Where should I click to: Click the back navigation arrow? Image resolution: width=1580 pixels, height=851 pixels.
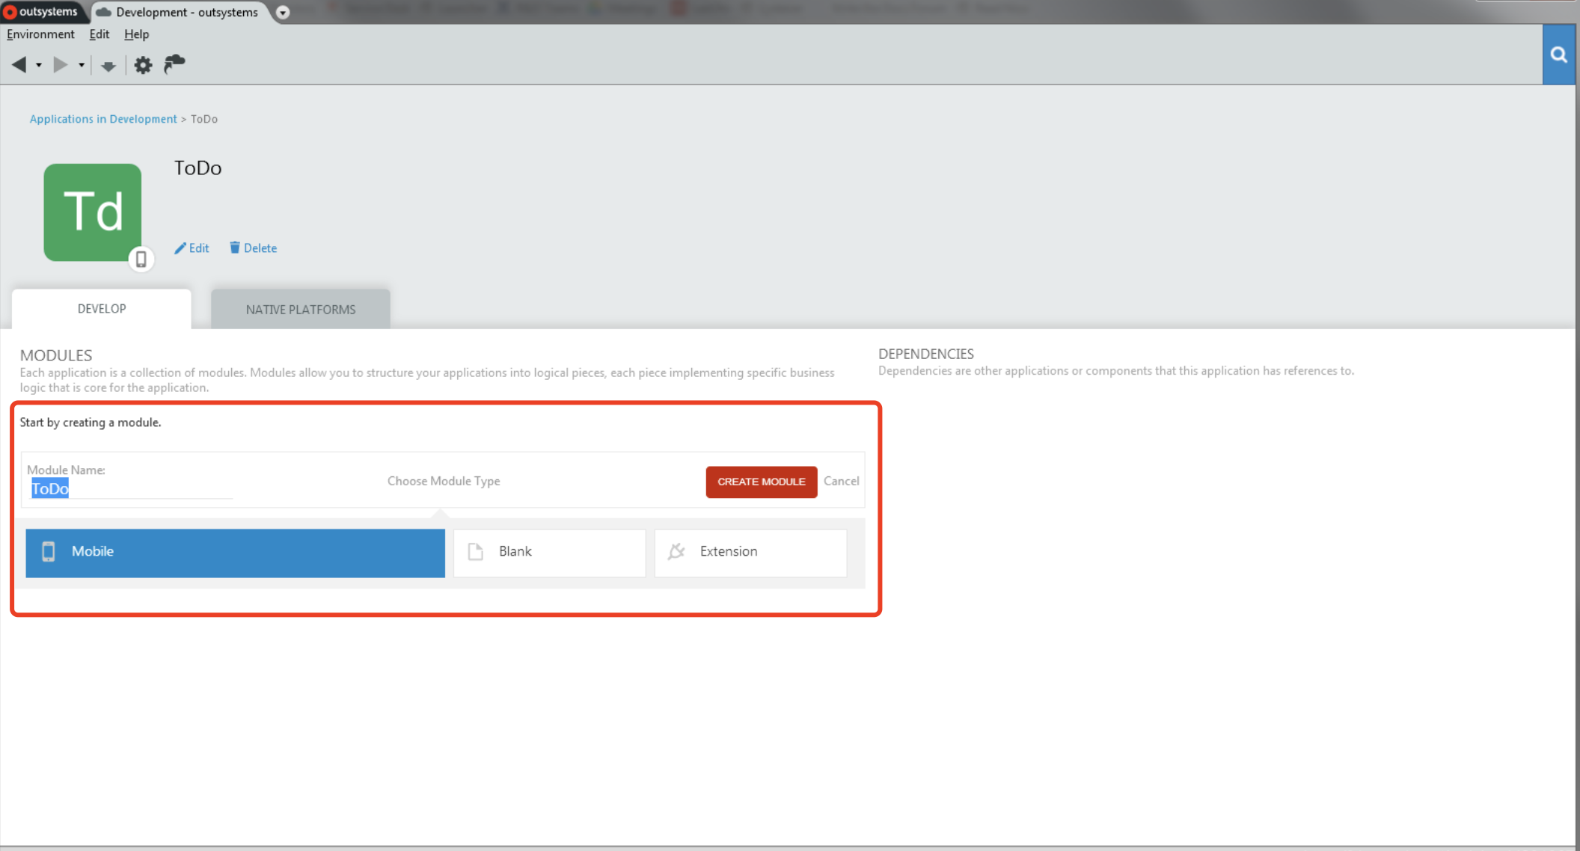pyautogui.click(x=19, y=65)
